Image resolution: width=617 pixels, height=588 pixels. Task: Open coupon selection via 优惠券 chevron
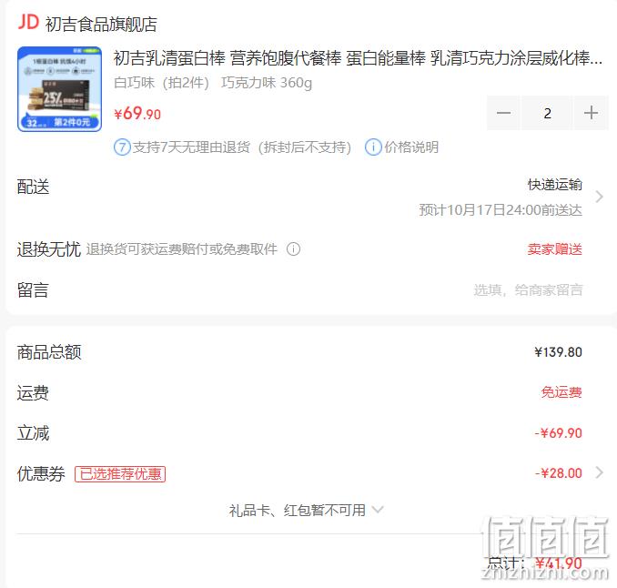(599, 472)
